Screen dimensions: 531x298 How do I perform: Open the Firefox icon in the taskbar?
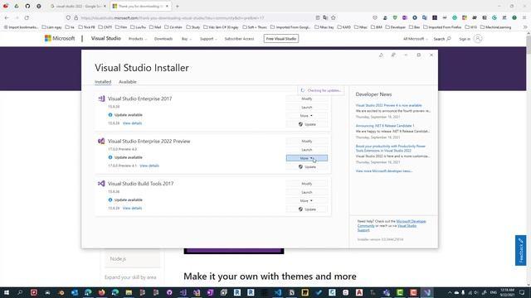[101, 292]
